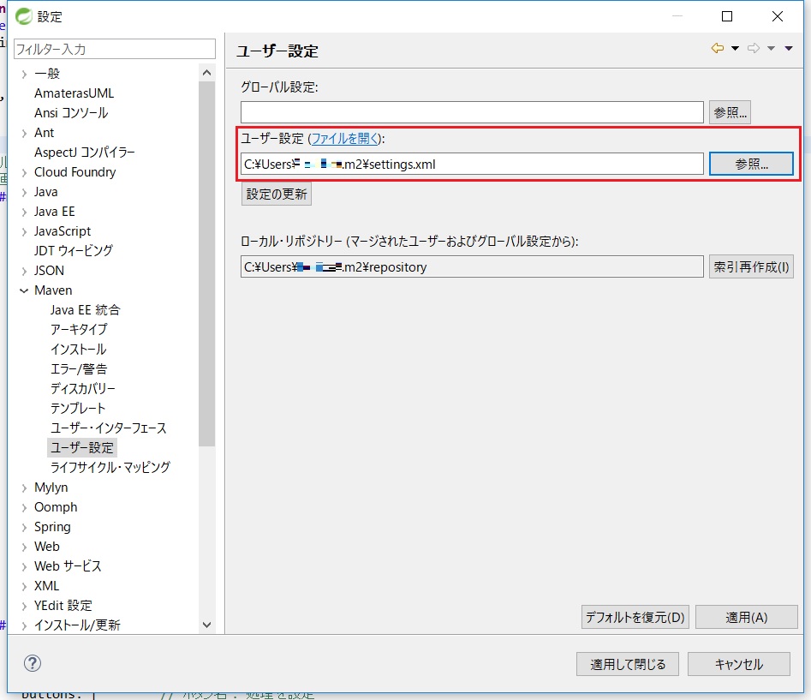This screenshot has width=811, height=700.
Task: Click the デフォルトを復元(D) button
Action: 635,617
